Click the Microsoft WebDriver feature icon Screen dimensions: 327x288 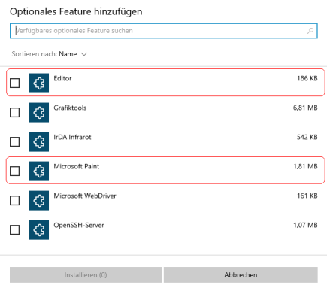39,200
